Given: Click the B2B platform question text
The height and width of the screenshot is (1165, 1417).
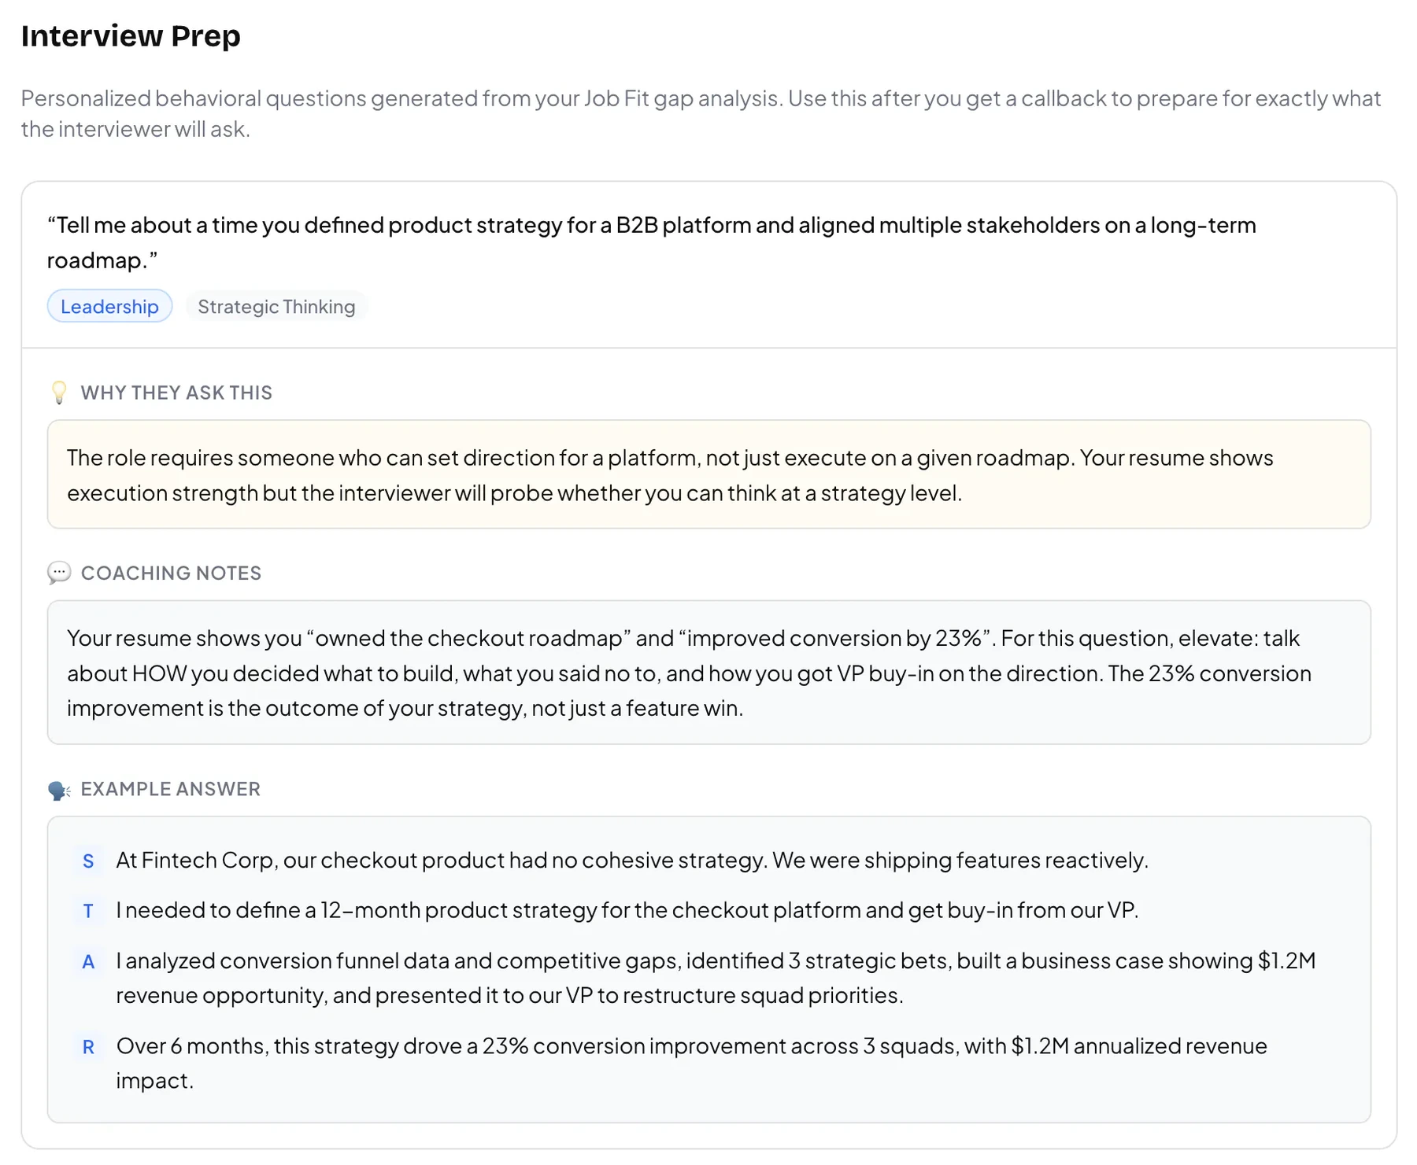Looking at the screenshot, I should 652,242.
